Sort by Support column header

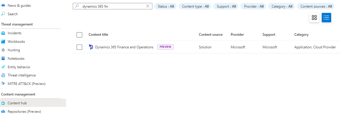[x=269, y=35]
